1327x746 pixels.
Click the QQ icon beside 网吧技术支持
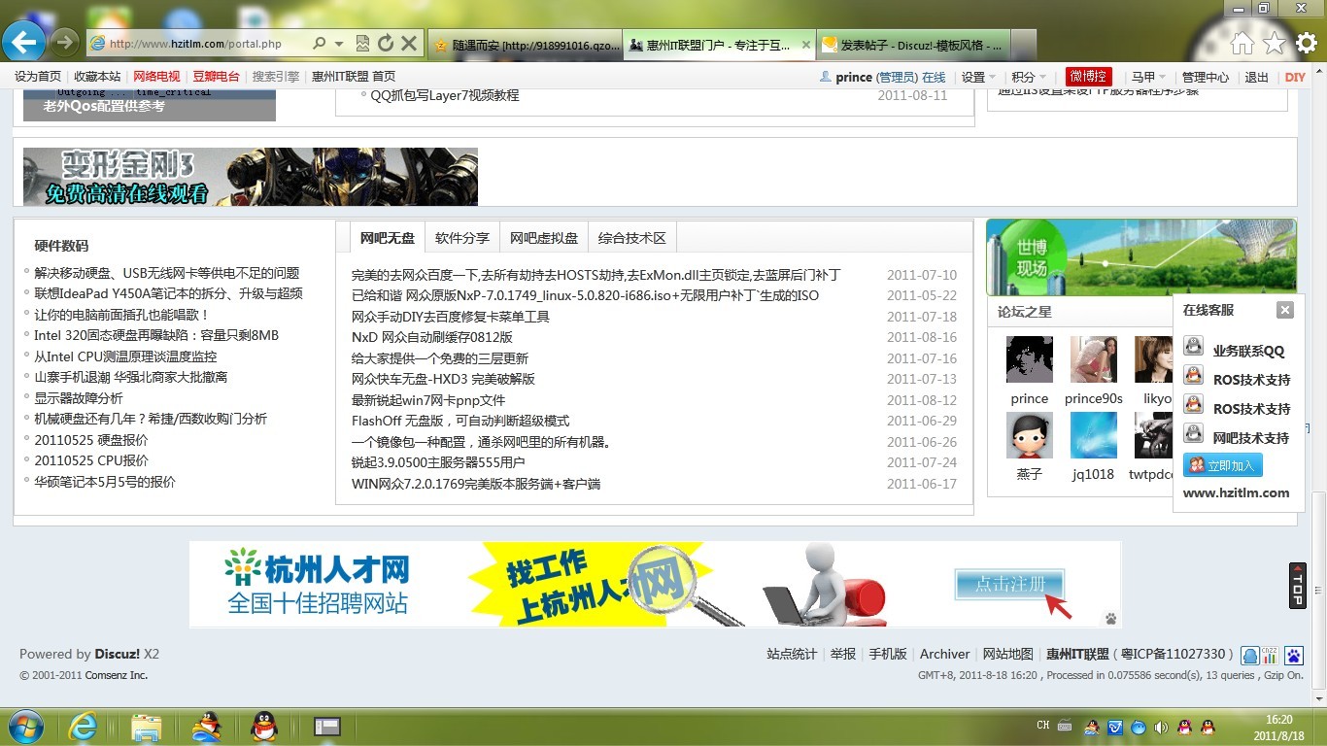click(1194, 434)
